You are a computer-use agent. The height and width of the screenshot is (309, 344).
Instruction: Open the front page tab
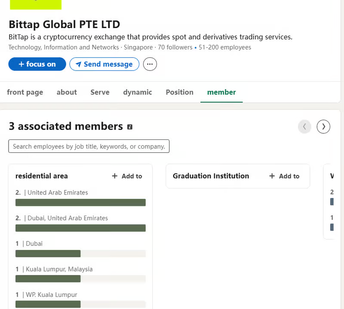[25, 92]
